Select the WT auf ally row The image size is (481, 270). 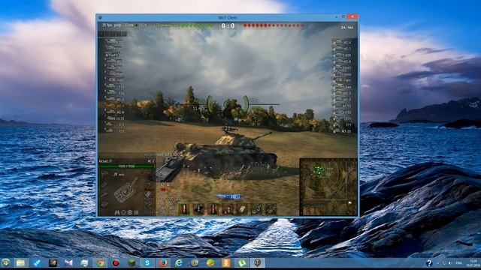point(114,55)
